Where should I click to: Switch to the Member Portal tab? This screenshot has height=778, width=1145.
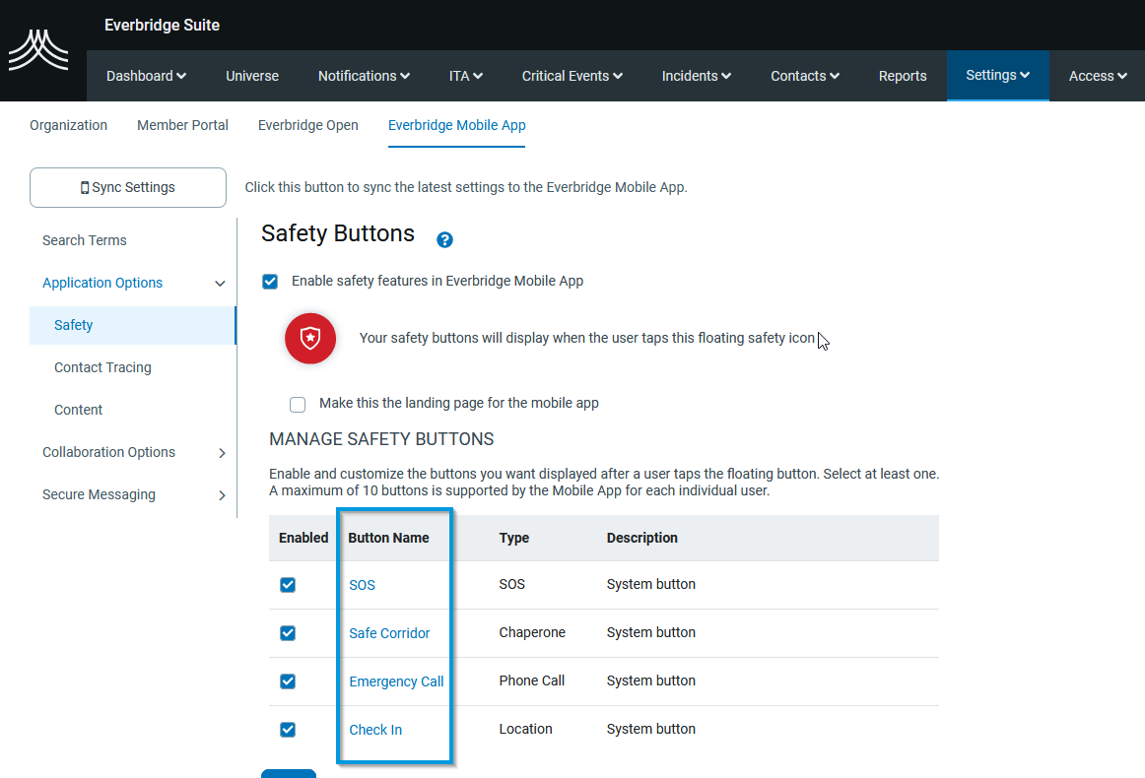click(182, 125)
